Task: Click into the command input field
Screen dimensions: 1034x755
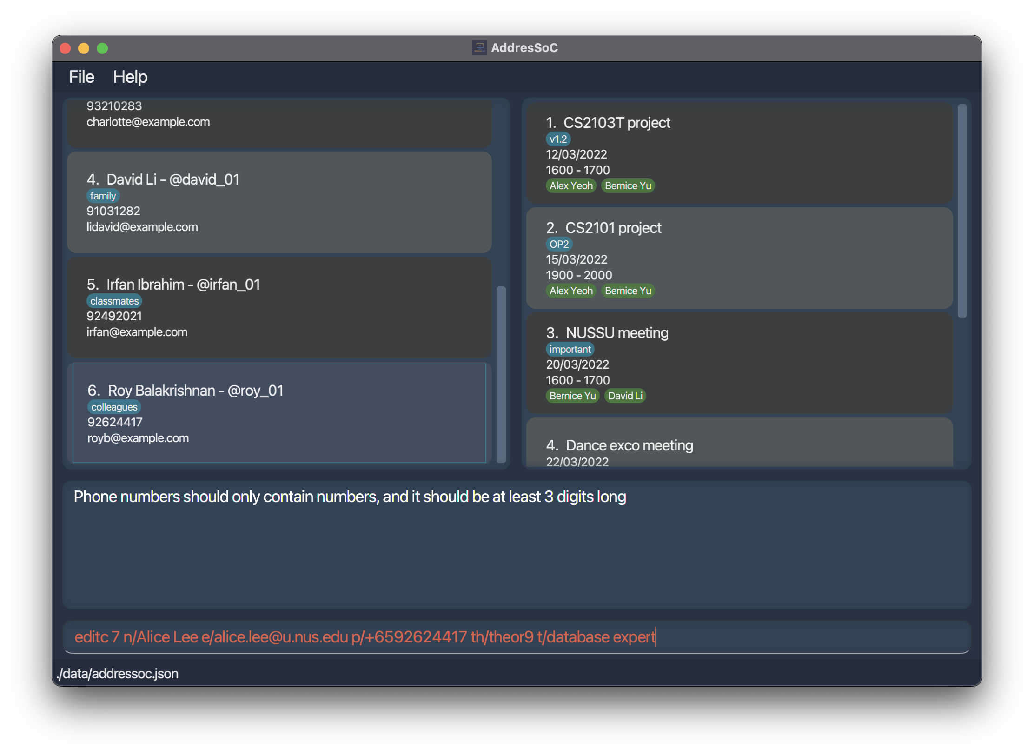Action: [516, 637]
